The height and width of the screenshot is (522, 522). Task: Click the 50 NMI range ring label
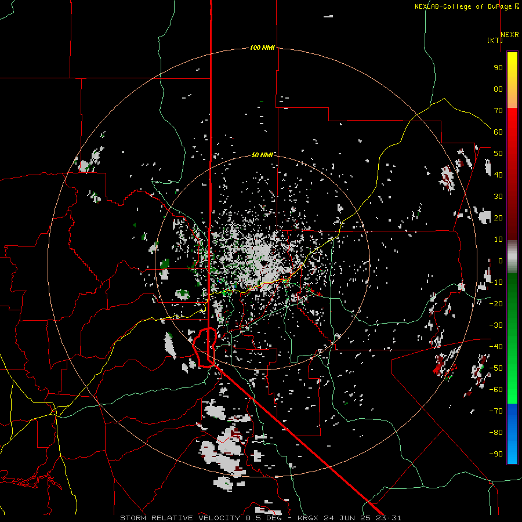pyautogui.click(x=262, y=155)
